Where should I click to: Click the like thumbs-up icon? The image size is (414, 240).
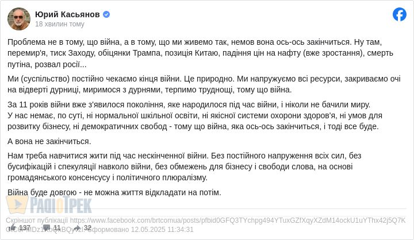[12, 228]
